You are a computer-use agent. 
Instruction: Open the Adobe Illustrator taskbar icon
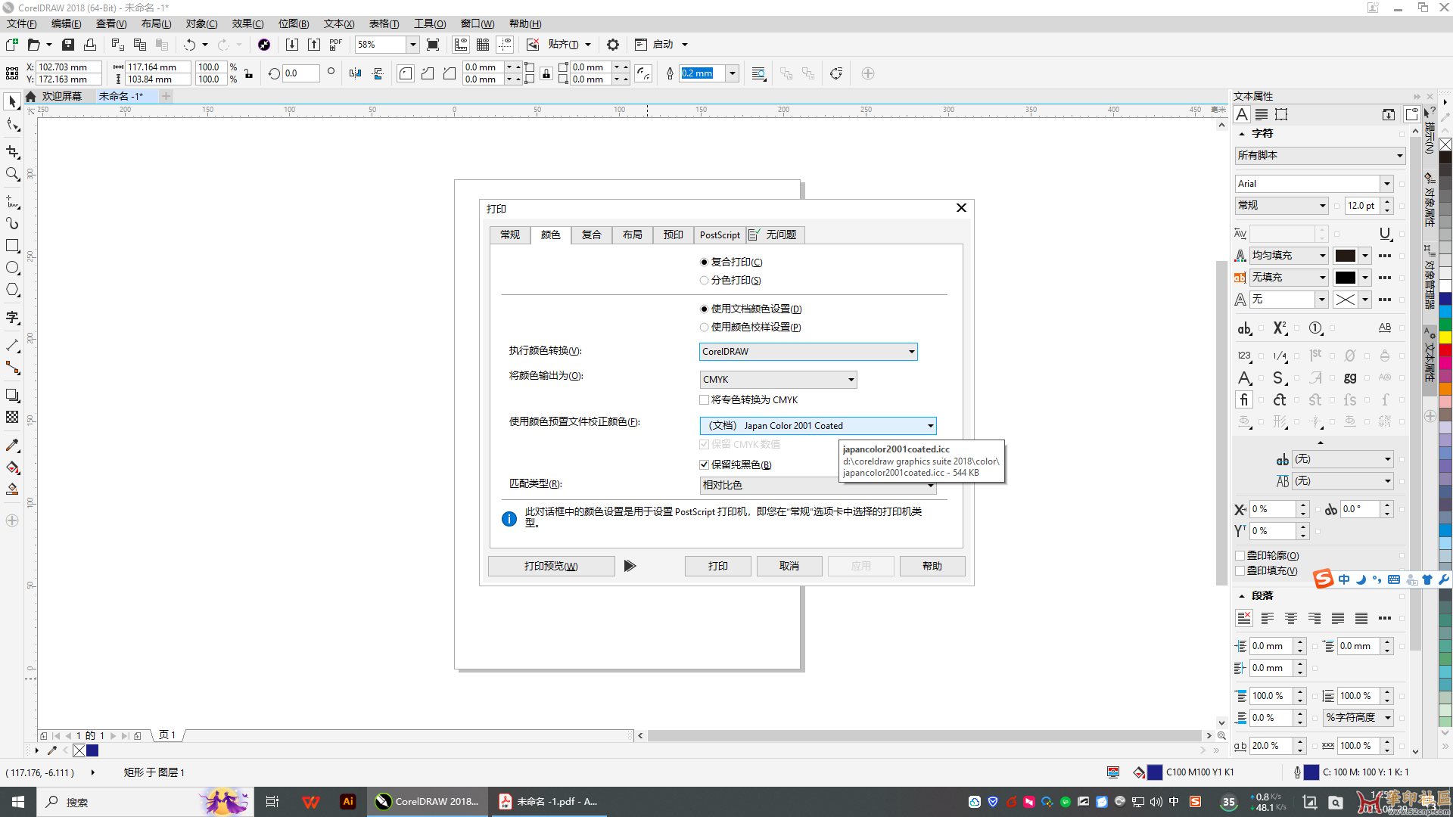point(348,802)
